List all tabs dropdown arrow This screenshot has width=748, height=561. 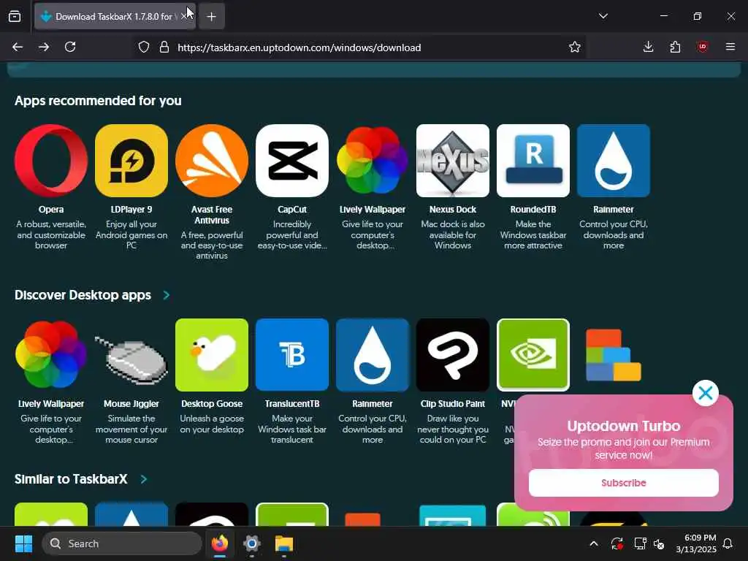pos(603,16)
